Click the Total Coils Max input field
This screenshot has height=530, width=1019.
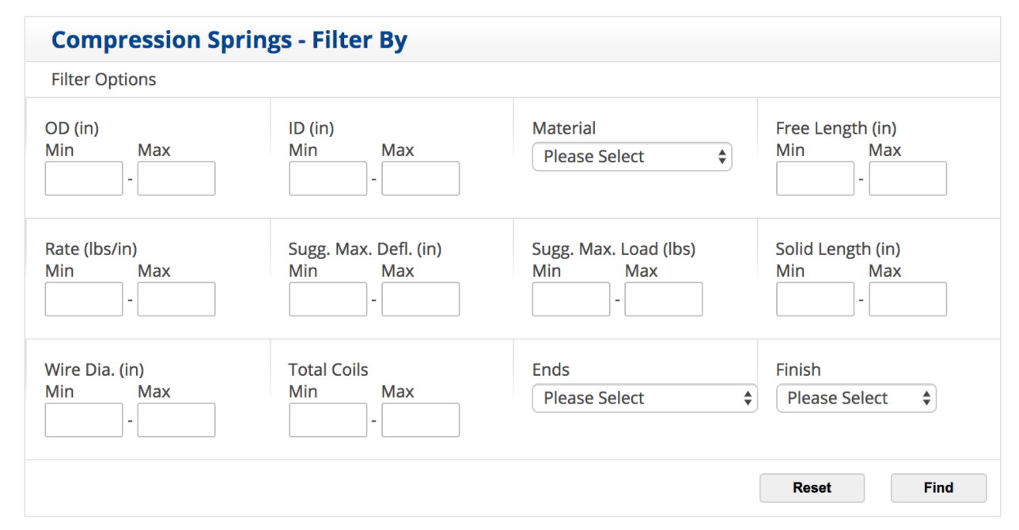pos(420,419)
